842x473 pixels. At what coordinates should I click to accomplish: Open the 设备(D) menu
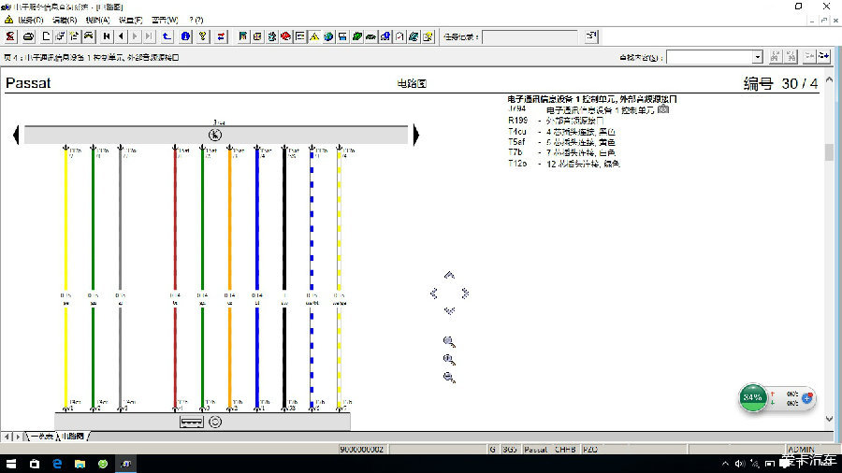(31, 20)
